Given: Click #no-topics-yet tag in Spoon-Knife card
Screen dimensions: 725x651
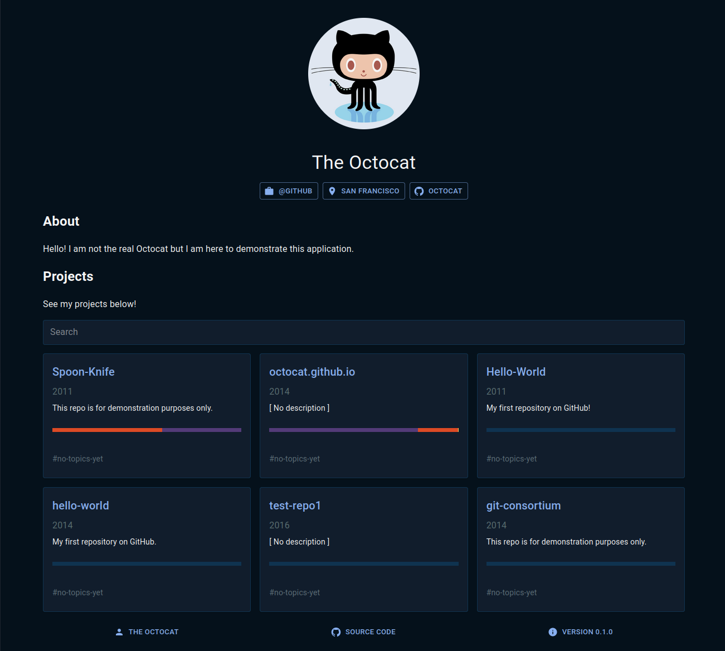Looking at the screenshot, I should [78, 459].
